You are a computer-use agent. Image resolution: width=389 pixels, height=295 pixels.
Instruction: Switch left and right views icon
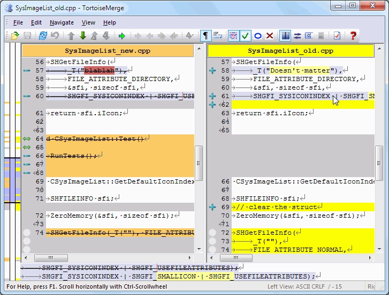tap(297, 36)
